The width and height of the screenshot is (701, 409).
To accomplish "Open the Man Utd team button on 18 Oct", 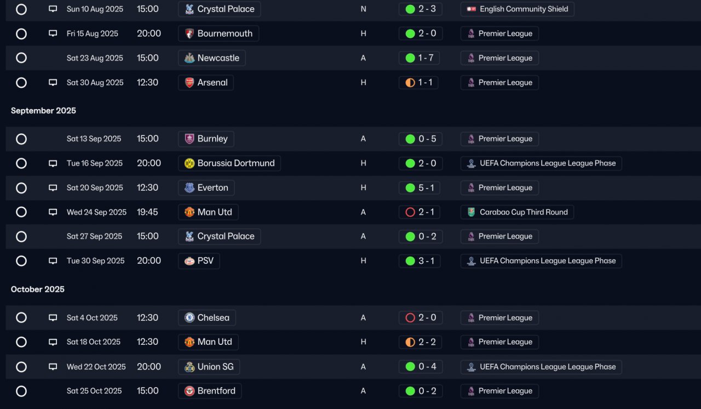I will (x=208, y=342).
